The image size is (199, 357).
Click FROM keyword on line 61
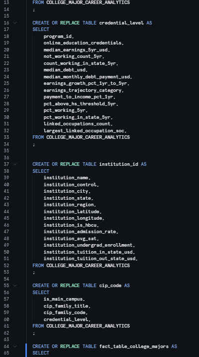coord(38,326)
